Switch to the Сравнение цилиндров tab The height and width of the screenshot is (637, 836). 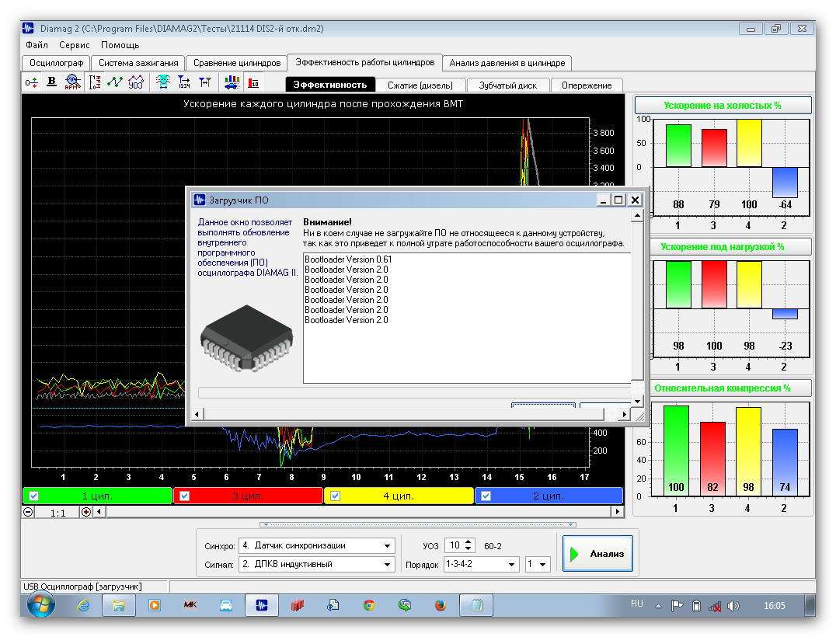click(237, 63)
